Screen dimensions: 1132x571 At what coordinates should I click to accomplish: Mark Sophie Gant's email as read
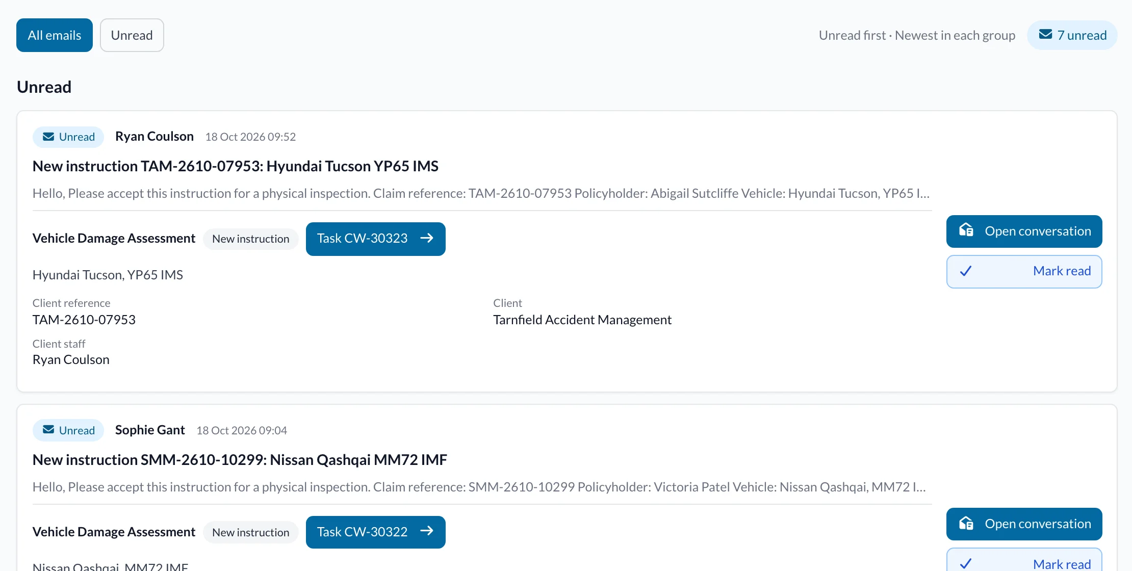point(1024,560)
